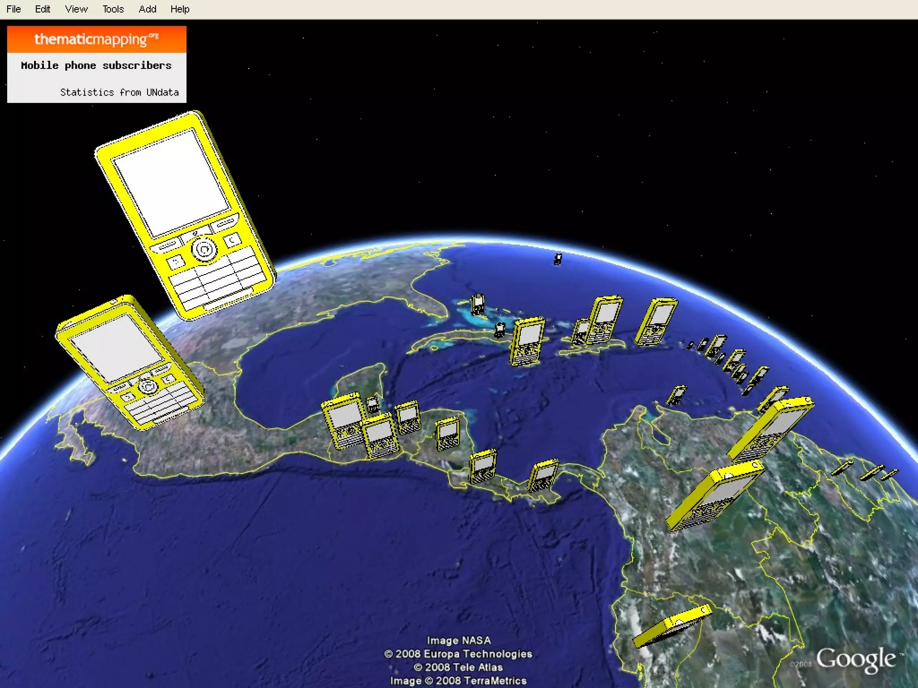This screenshot has height=688, width=918.
Task: Select the large tilted phone over Colombia
Action: 715,495
